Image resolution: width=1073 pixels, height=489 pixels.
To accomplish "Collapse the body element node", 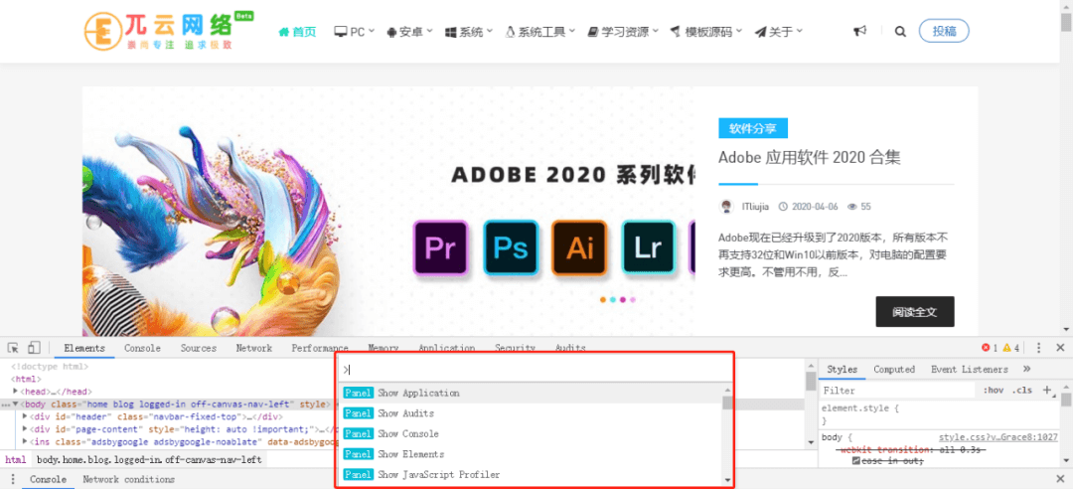I will (x=16, y=405).
